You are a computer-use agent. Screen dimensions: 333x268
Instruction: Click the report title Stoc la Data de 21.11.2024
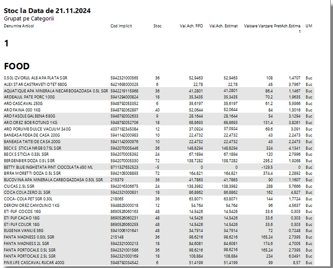tap(47, 11)
